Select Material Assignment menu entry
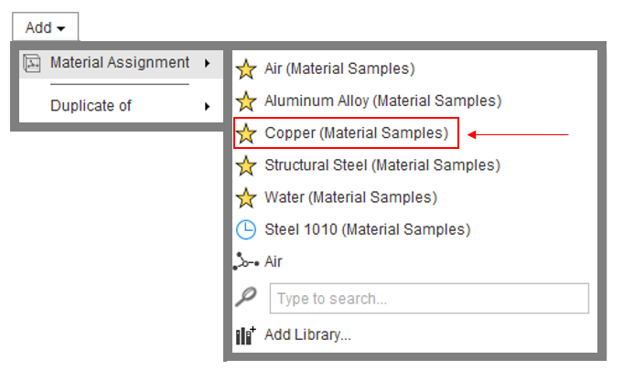 point(121,64)
